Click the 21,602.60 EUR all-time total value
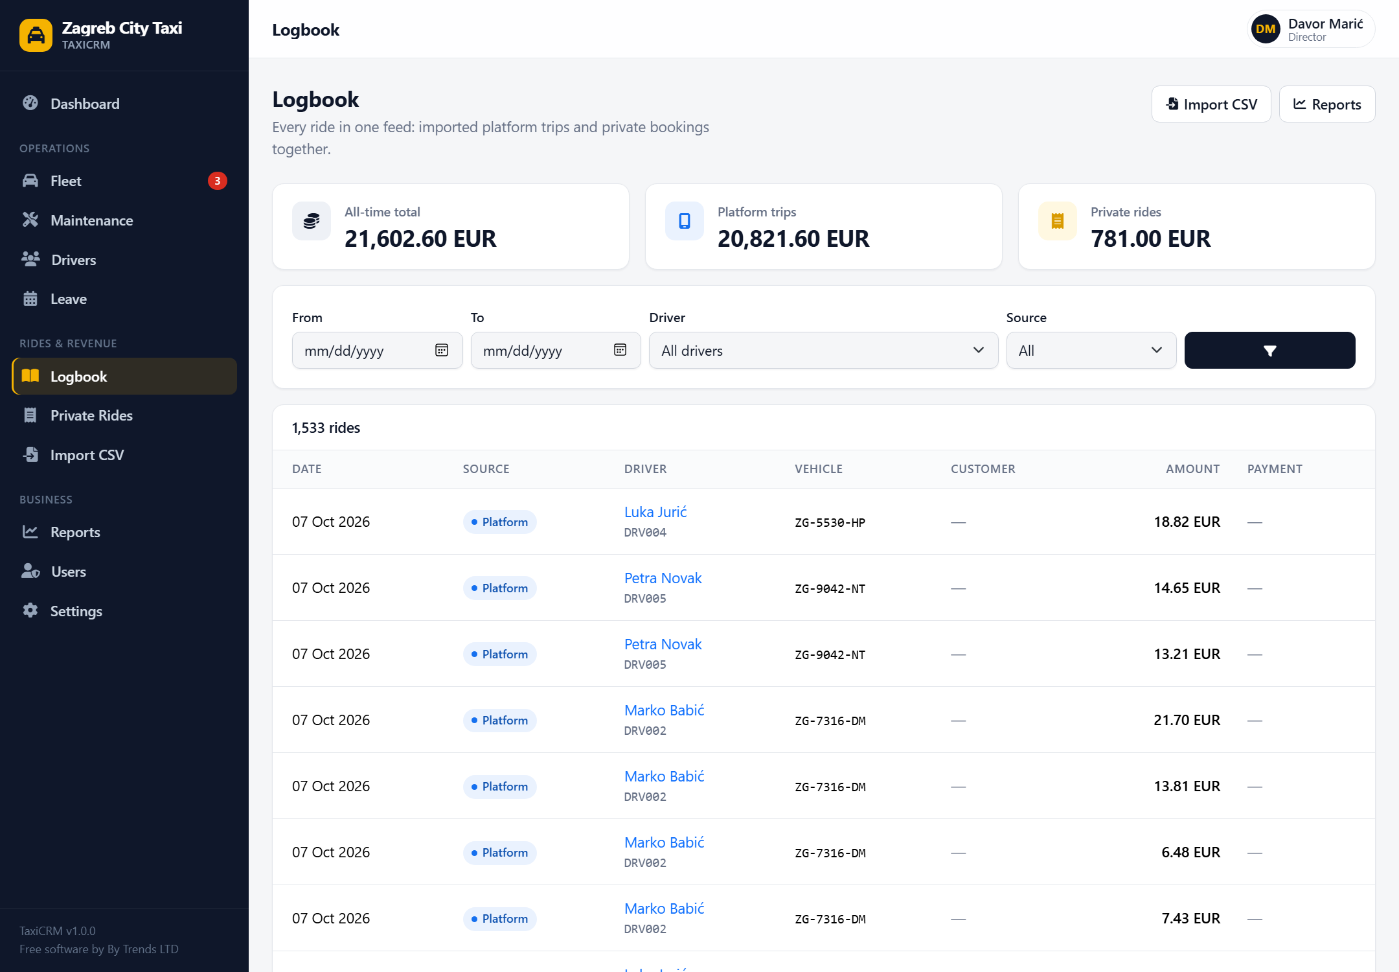1399x972 pixels. (420, 239)
